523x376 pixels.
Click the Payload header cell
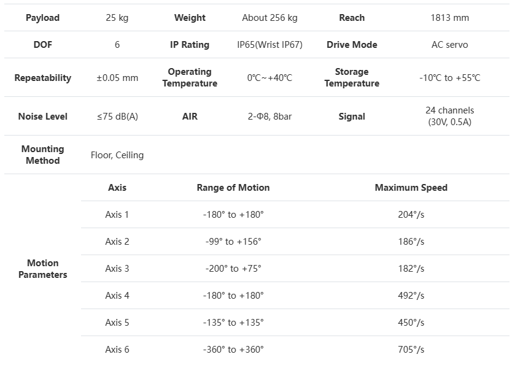click(42, 18)
